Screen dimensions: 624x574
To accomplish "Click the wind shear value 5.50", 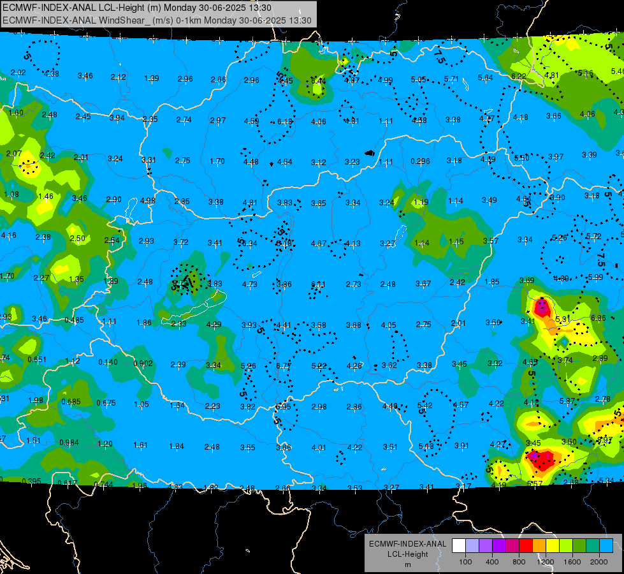I will tap(522, 158).
